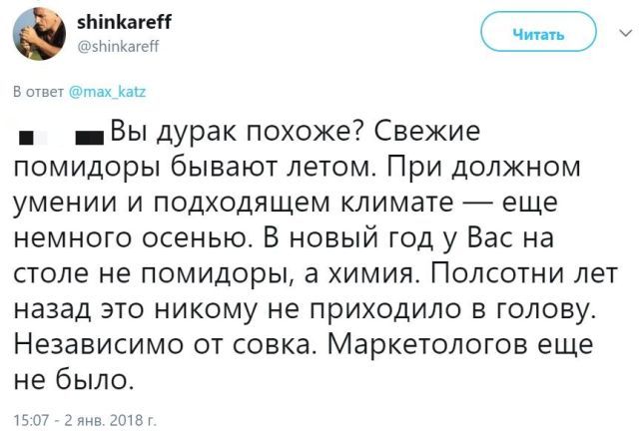Follow the user with the Читать button
The height and width of the screenshot is (436, 639).
538,34
